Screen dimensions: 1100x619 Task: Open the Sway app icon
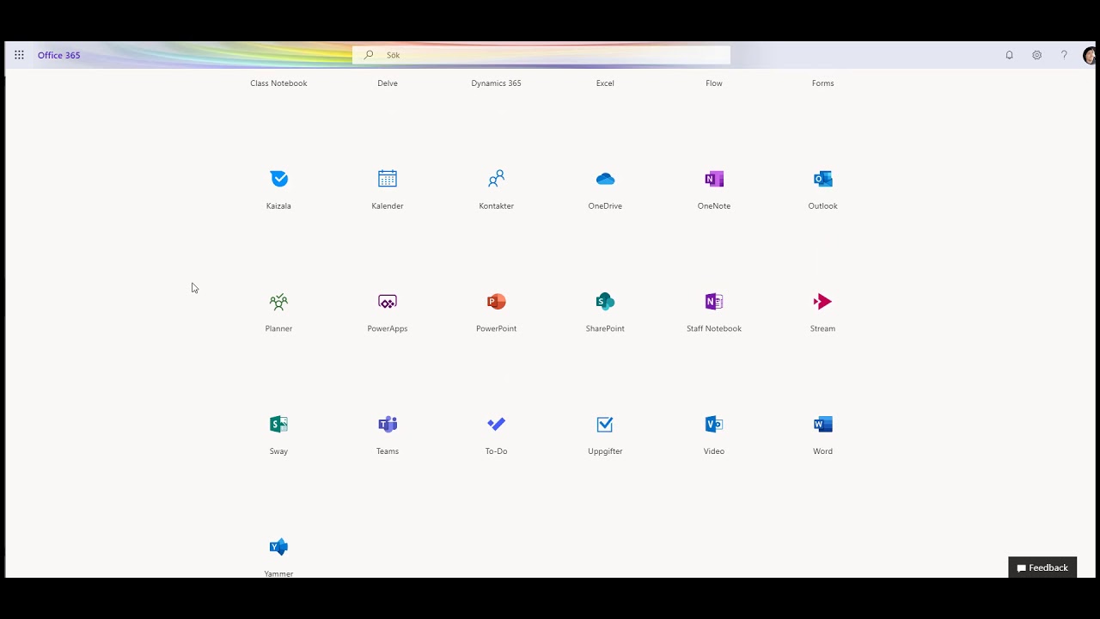pyautogui.click(x=278, y=424)
